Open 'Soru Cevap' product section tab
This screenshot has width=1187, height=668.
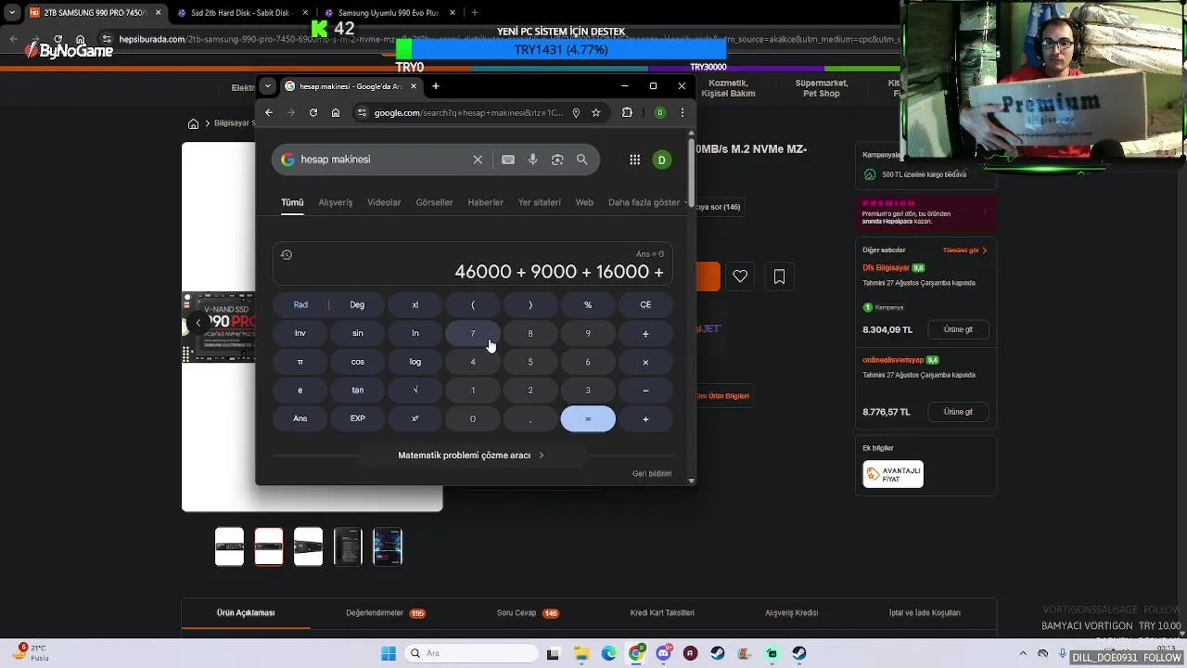pos(528,613)
